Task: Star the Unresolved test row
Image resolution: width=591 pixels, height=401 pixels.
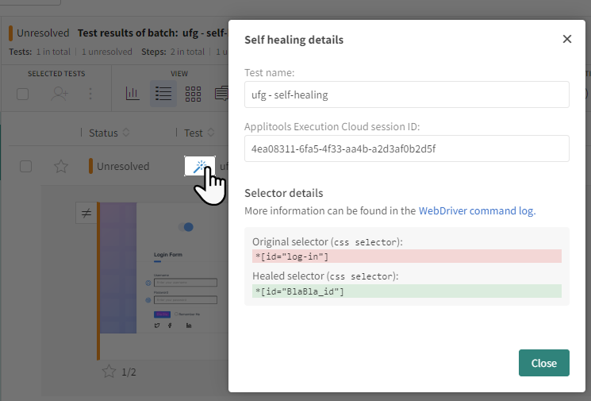Action: (x=61, y=166)
